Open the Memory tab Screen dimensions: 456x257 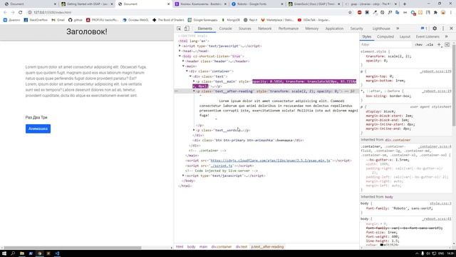pyautogui.click(x=312, y=29)
